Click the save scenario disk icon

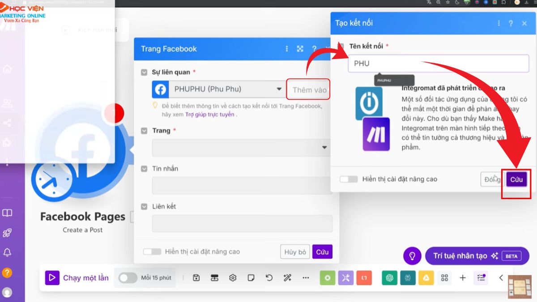pos(196,278)
